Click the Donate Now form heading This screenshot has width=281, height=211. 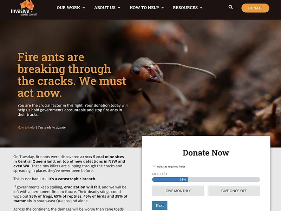(206, 153)
